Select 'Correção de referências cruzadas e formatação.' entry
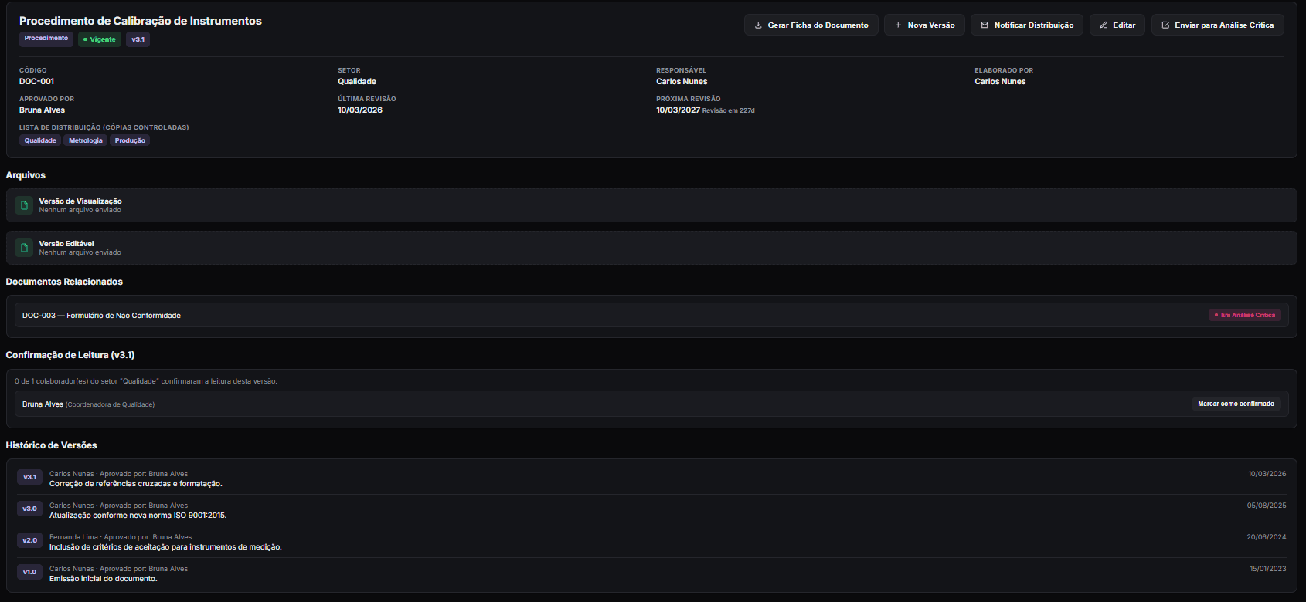The image size is (1306, 602). point(136,484)
